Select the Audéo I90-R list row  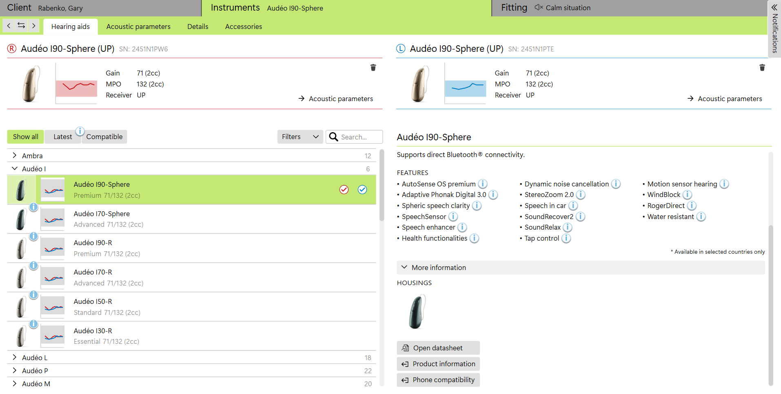pyautogui.click(x=191, y=248)
